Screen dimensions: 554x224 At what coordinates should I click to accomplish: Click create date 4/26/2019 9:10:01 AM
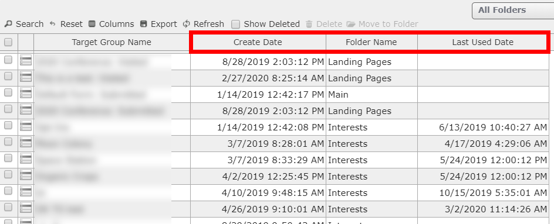273,209
